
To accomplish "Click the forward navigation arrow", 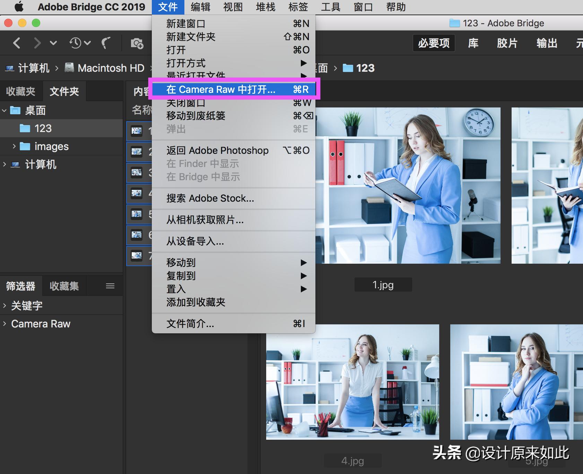I will coord(37,43).
